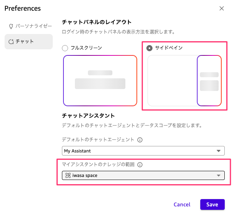Click the サイドペイン label text
This screenshot has height=214, width=232.
click(169, 48)
